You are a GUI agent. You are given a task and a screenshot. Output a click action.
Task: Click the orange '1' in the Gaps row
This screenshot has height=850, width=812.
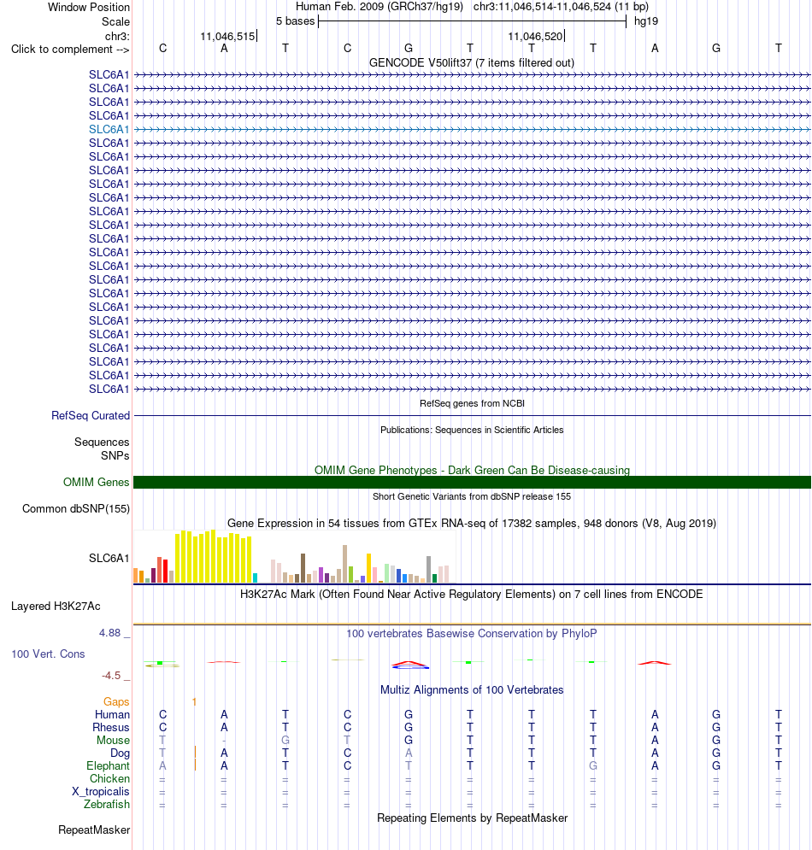pos(194,702)
